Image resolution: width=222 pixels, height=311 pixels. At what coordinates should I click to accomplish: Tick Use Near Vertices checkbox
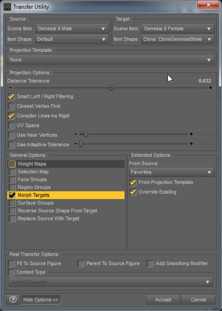(x=11, y=135)
